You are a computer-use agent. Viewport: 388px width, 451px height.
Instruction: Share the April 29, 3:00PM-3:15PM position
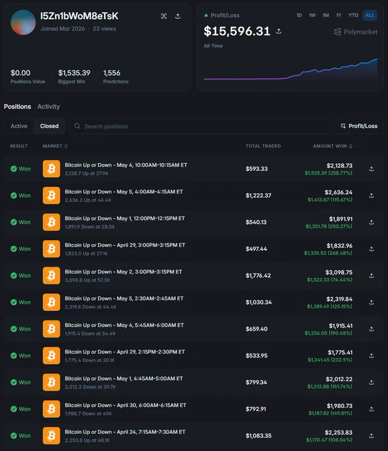[x=371, y=249]
